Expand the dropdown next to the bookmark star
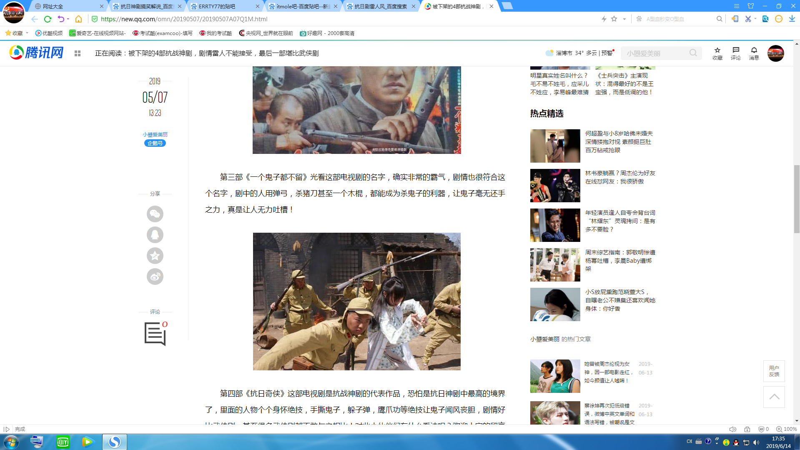 (624, 19)
